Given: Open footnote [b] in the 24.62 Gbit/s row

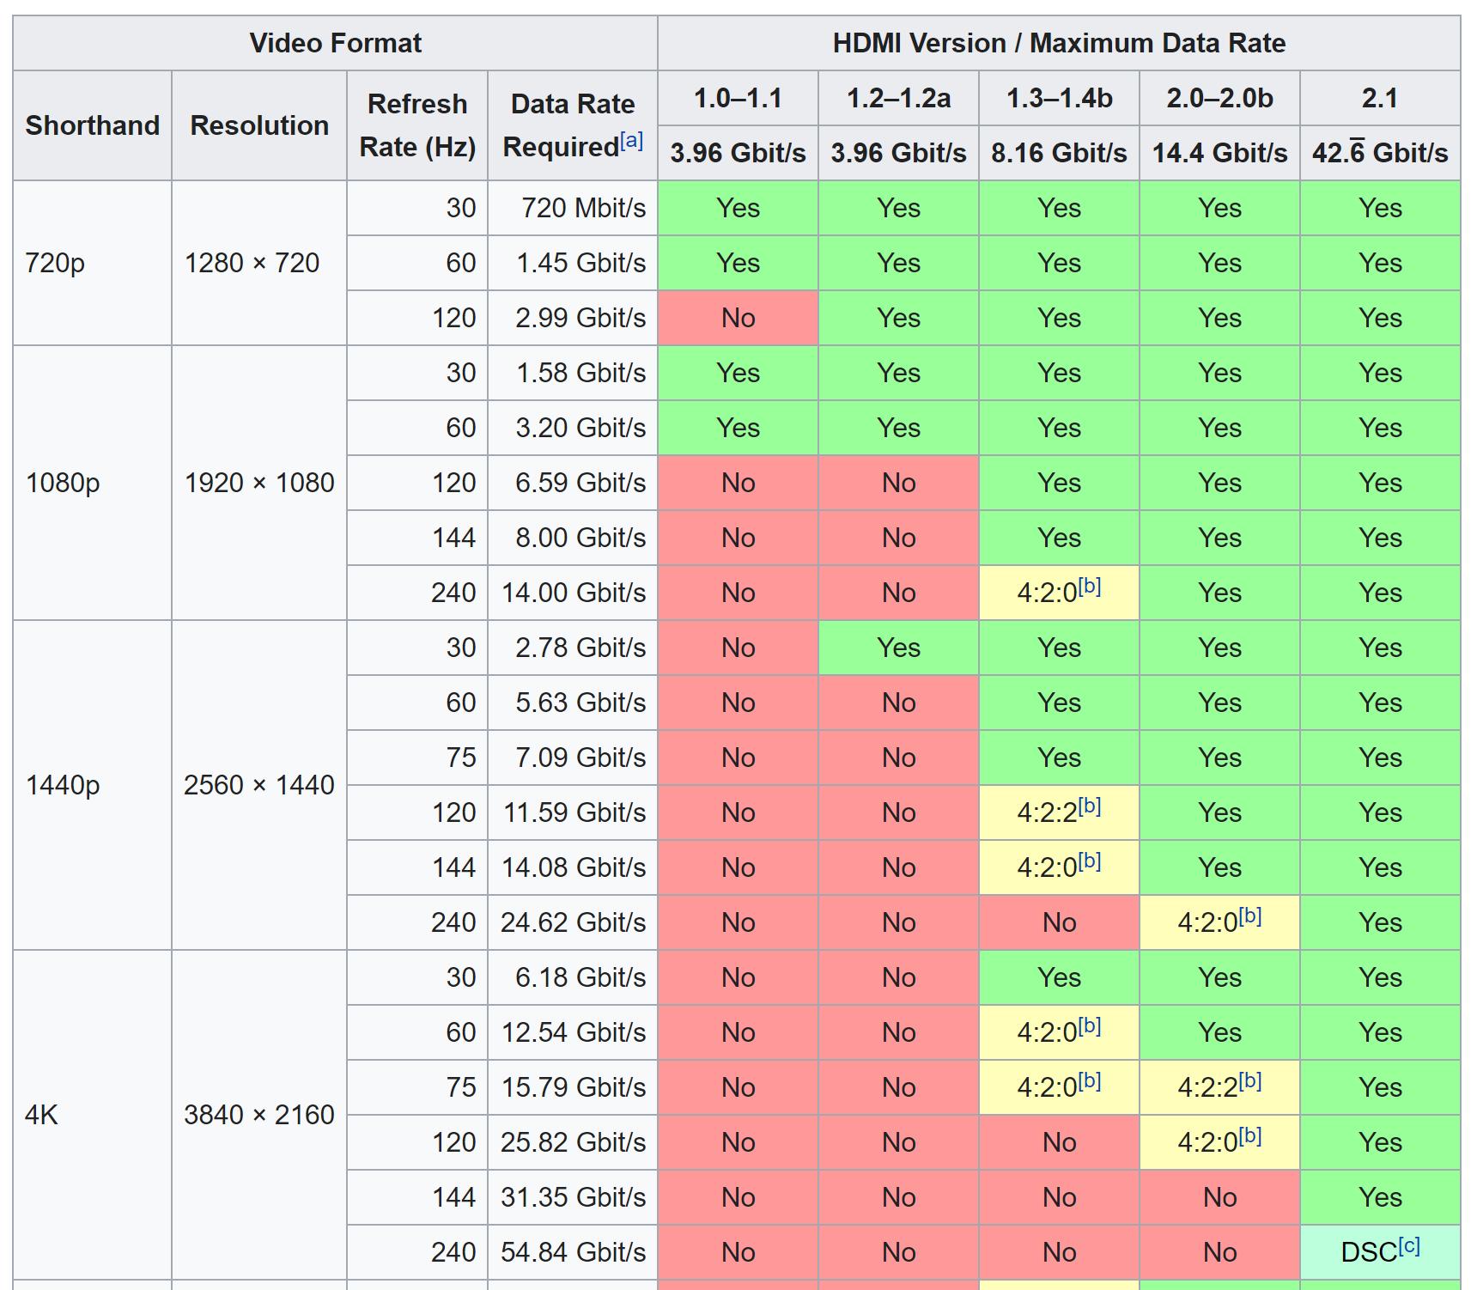Looking at the screenshot, I should 1249,916.
